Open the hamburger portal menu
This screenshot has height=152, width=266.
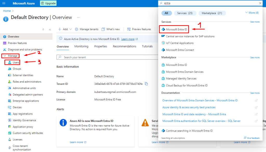point(4,3)
